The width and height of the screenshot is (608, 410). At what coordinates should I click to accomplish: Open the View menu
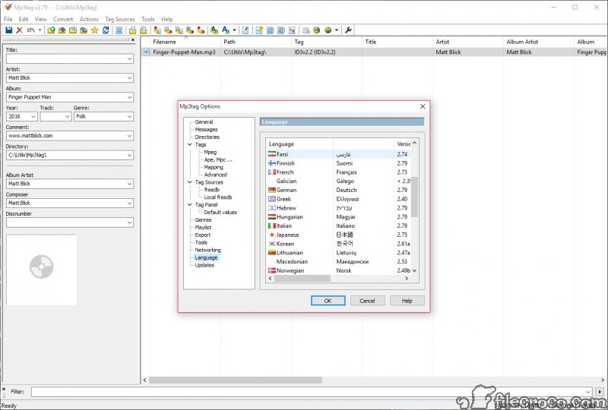pos(40,19)
